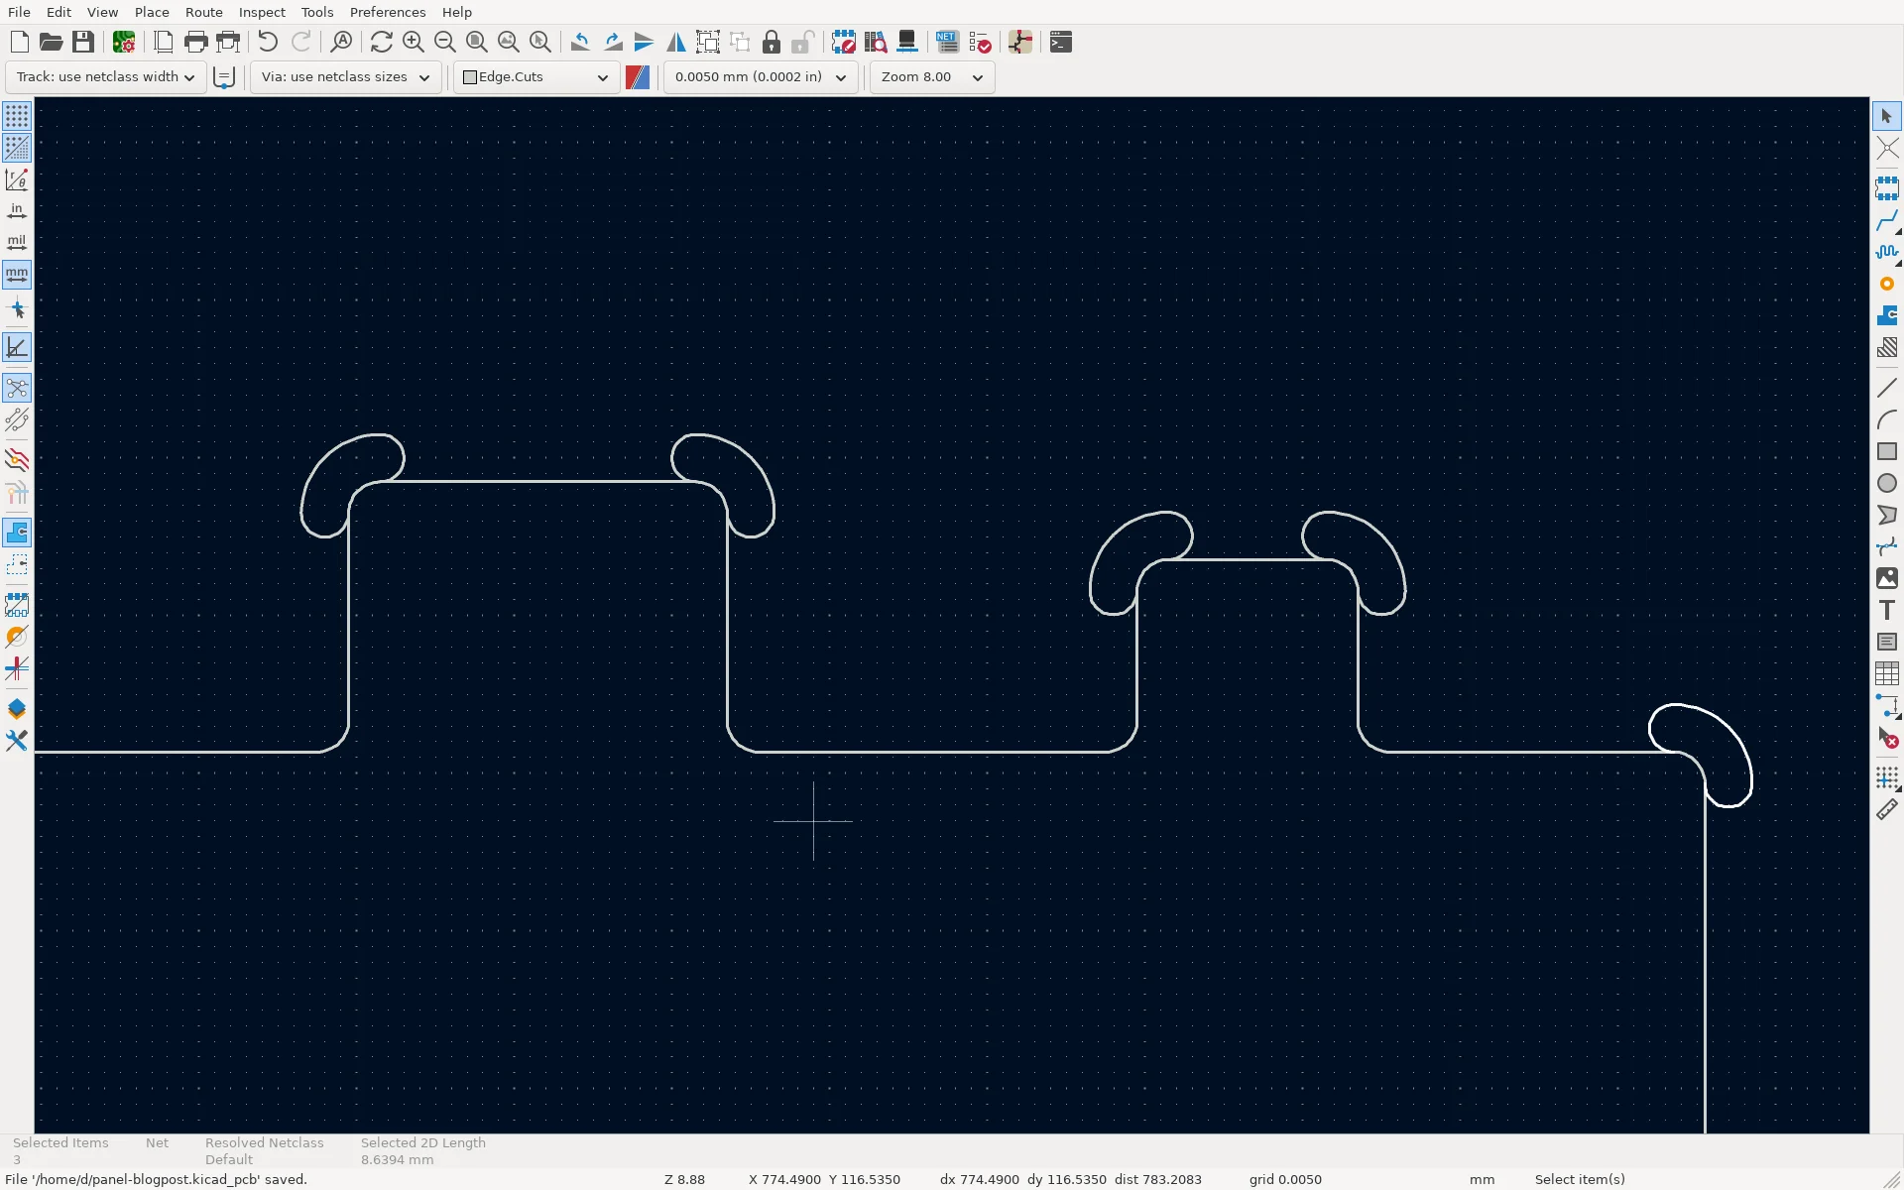Open an existing board folder icon
This screenshot has height=1190, width=1904.
pos(51,42)
